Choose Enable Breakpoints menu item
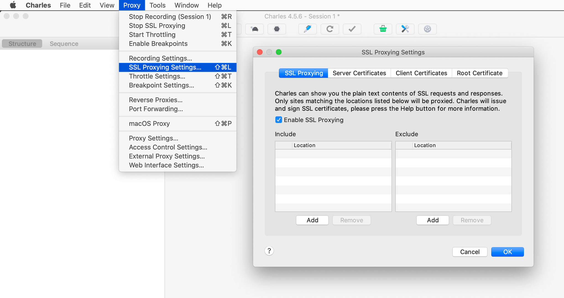564x298 pixels. click(x=177, y=44)
